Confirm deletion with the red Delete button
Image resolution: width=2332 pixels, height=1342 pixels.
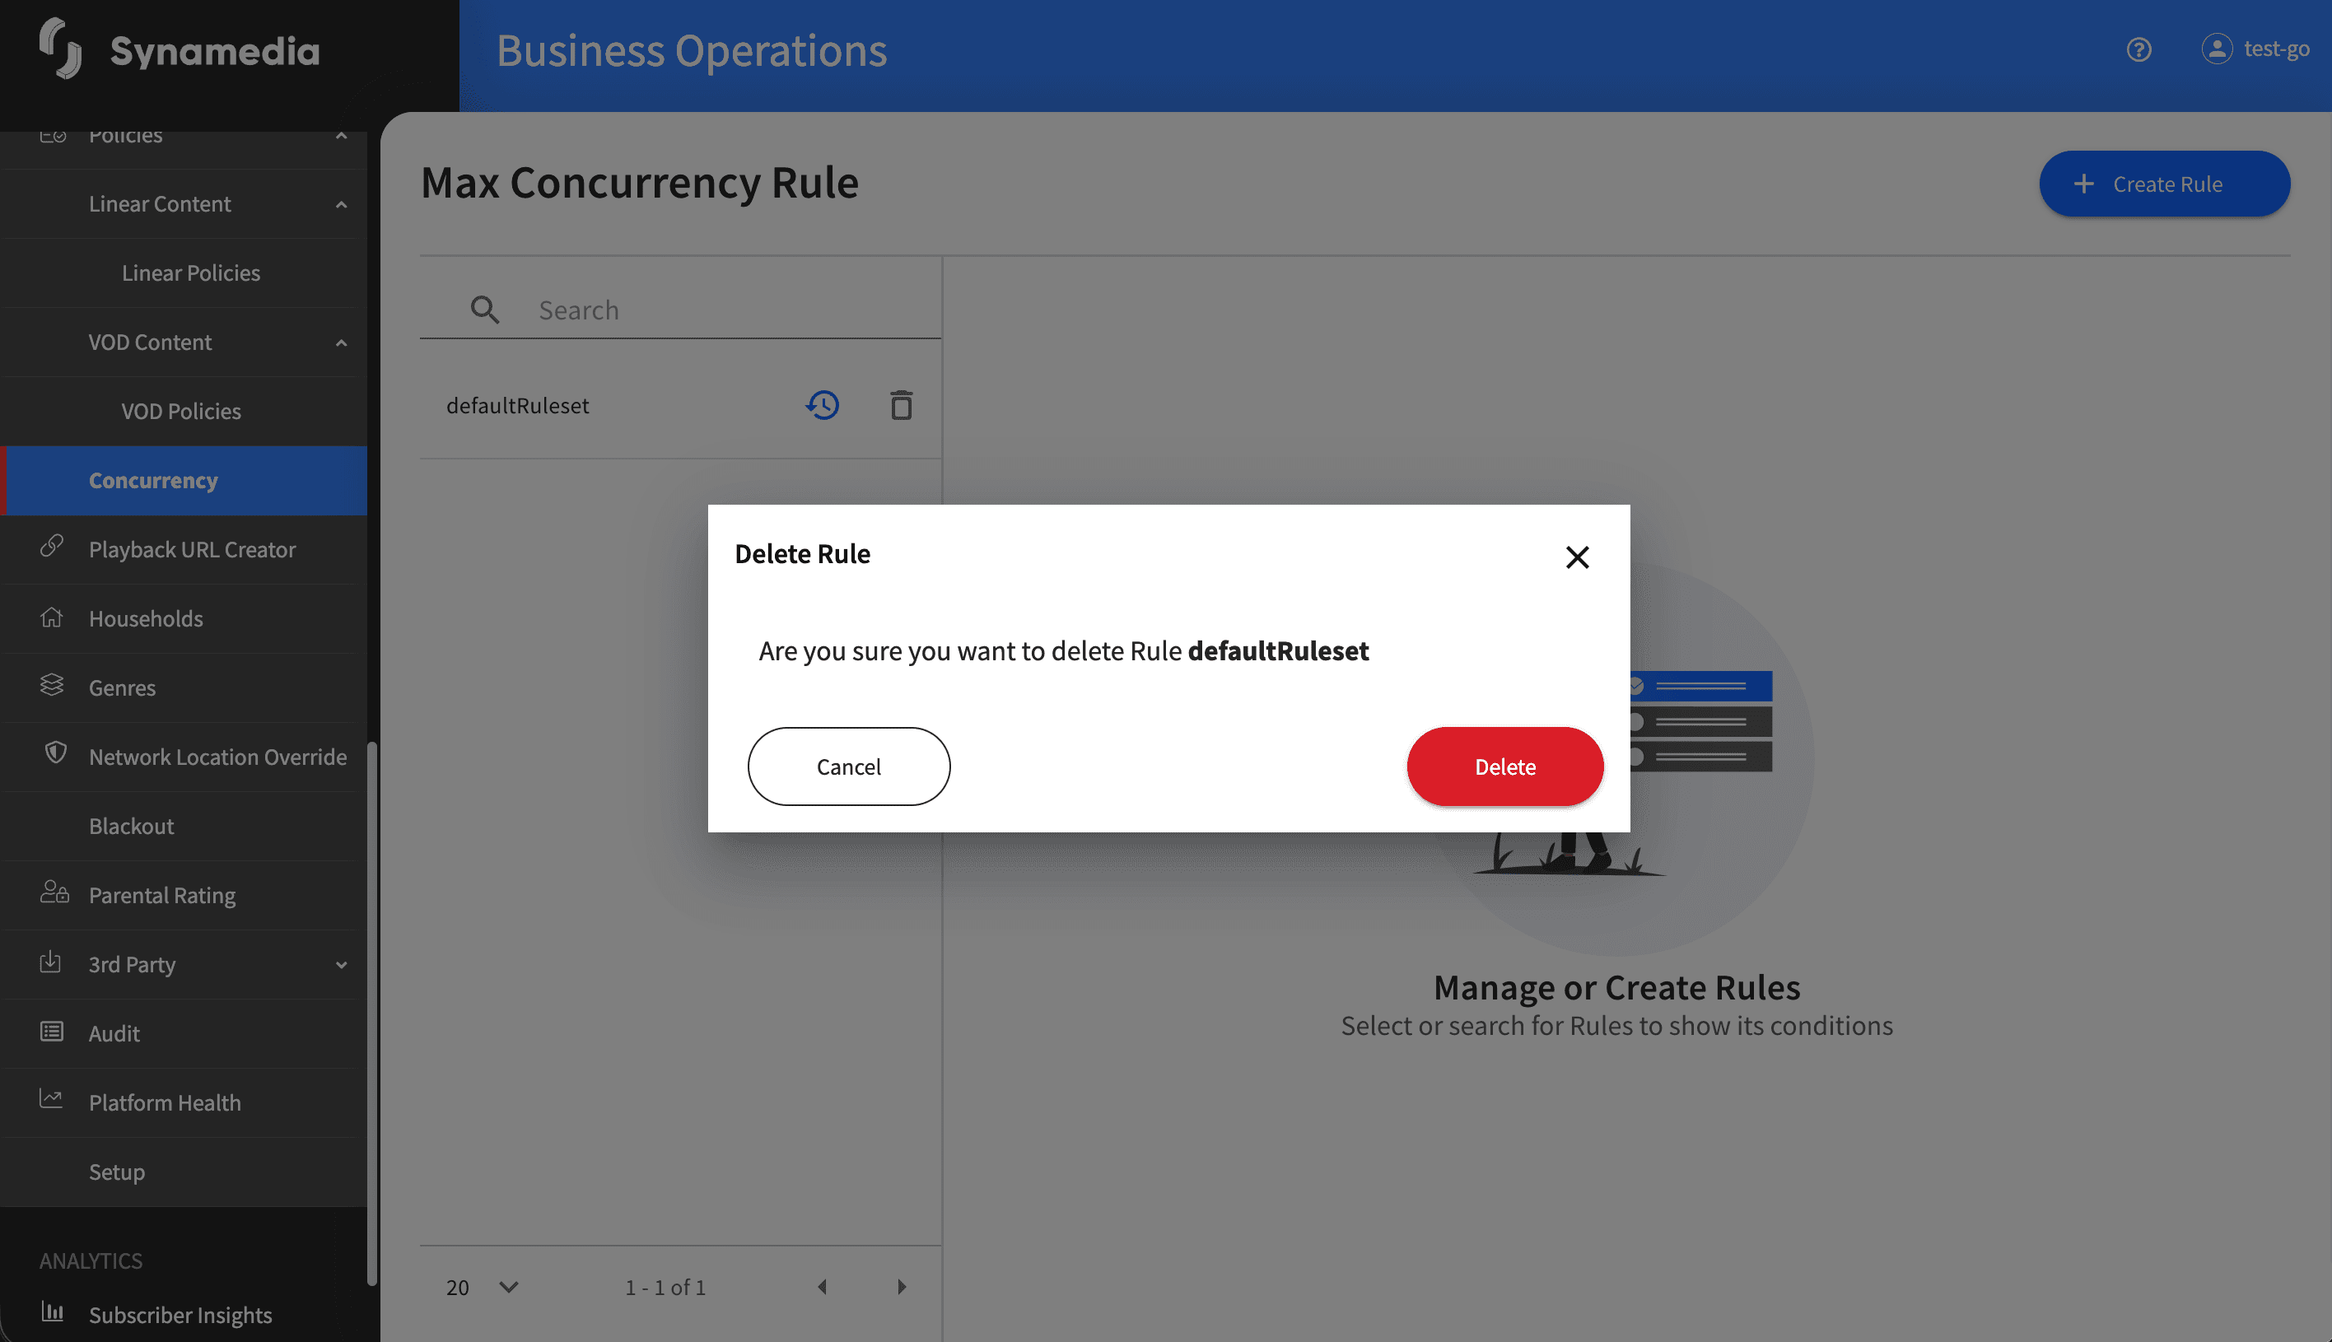click(x=1504, y=766)
